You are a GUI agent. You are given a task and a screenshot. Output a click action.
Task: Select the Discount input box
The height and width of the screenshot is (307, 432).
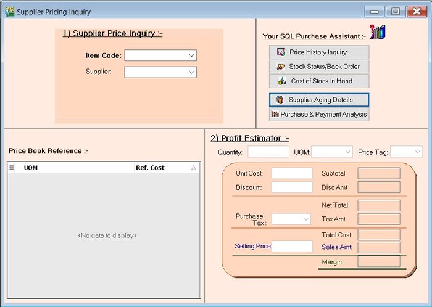point(292,187)
